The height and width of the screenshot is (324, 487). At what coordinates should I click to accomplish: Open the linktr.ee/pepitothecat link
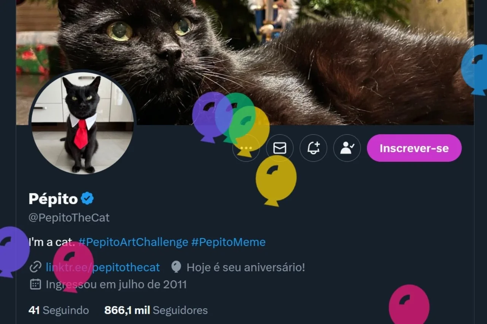pos(102,267)
